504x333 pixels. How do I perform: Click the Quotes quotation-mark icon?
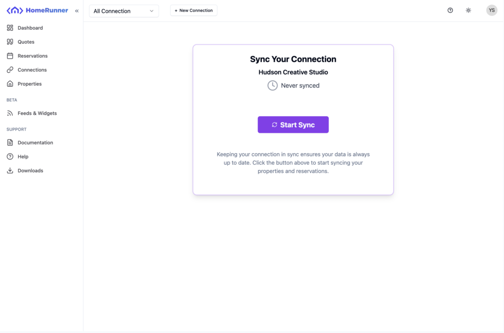click(10, 42)
